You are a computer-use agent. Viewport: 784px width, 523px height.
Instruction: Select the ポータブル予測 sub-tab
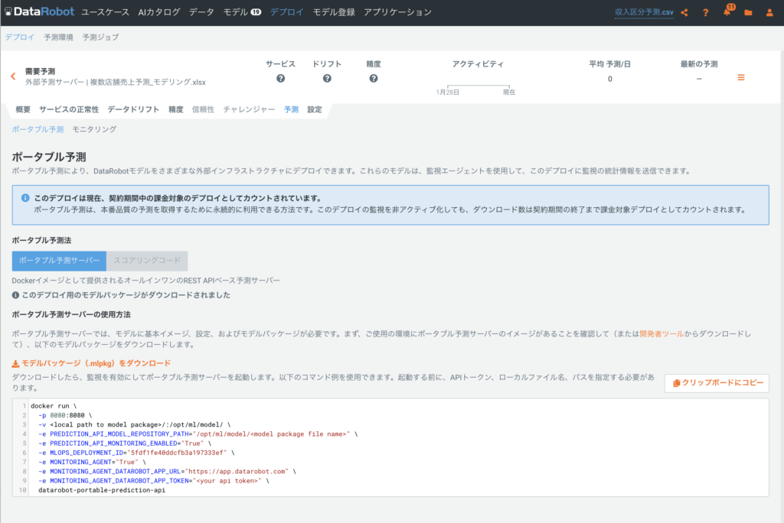pos(38,129)
